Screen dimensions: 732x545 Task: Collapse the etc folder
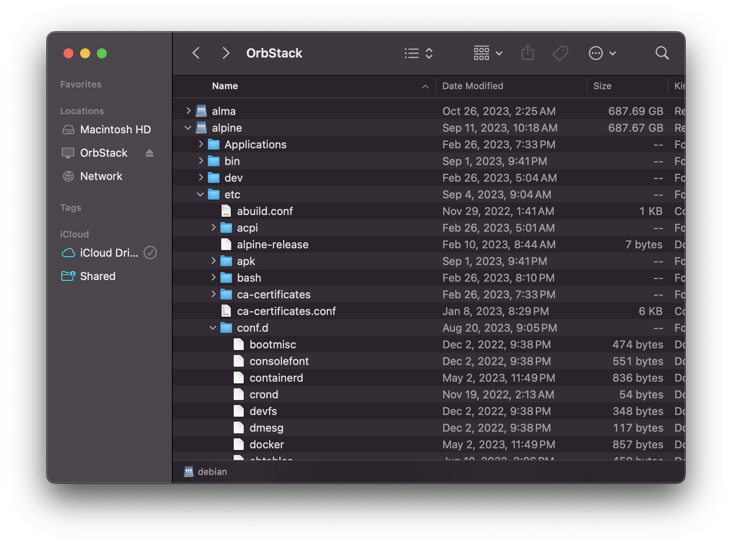click(x=201, y=194)
